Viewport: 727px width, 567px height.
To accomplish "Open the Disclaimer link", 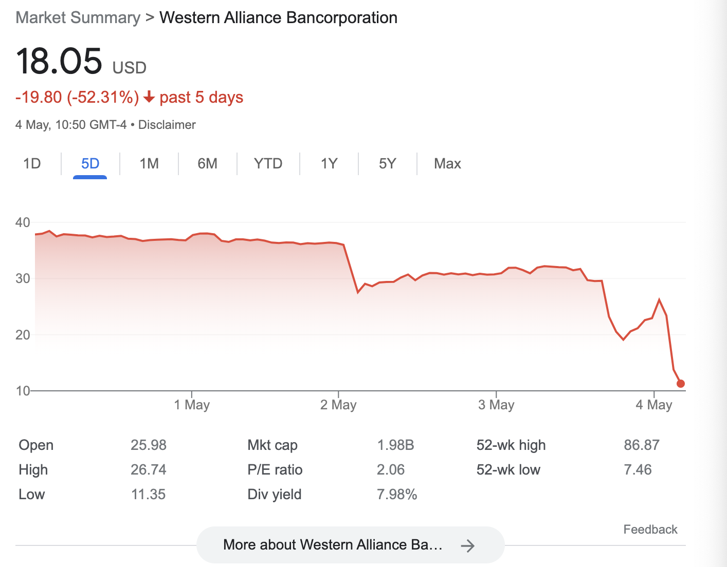I will [x=167, y=125].
